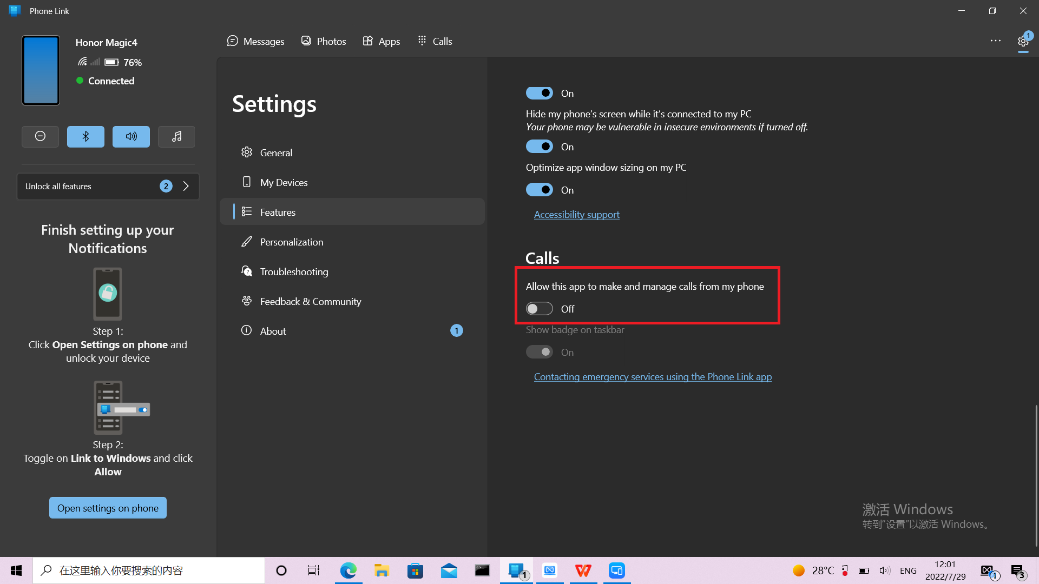1039x584 pixels.
Task: Open the Settings gear icon at top right
Action: [1023, 41]
